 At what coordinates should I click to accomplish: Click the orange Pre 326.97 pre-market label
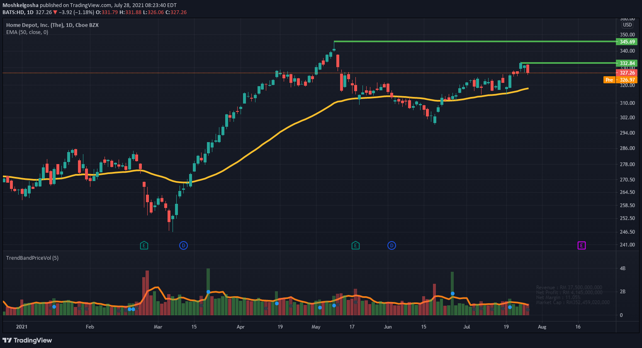tap(620, 80)
